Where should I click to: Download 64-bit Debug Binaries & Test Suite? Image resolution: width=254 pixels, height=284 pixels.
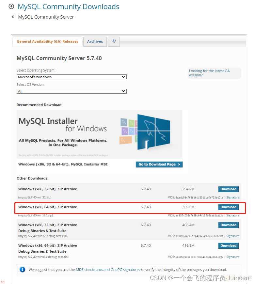click(x=228, y=245)
